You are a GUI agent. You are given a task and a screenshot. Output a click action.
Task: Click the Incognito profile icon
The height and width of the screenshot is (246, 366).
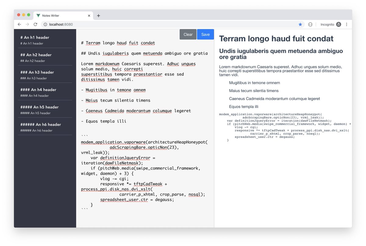pos(339,24)
